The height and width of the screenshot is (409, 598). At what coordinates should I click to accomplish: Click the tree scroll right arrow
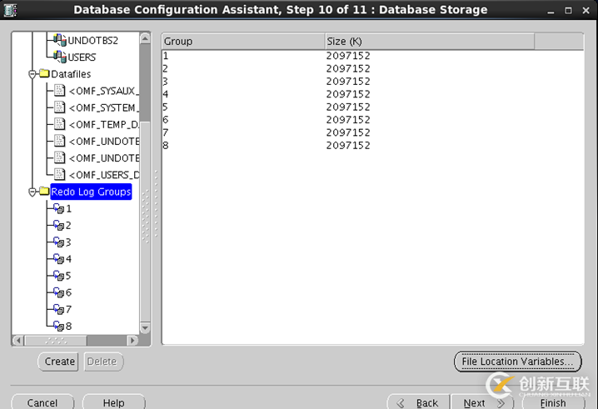coord(132,340)
